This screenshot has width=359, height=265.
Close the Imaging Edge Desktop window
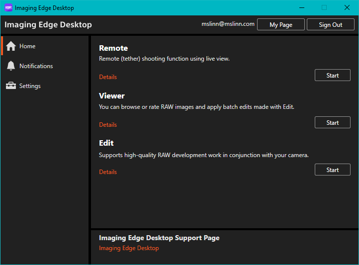[x=347, y=7]
